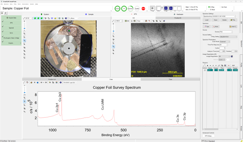The height and width of the screenshot is (142, 243).
Task: Click the Spectrum circle icon in top toolbar
Action: [130, 9]
